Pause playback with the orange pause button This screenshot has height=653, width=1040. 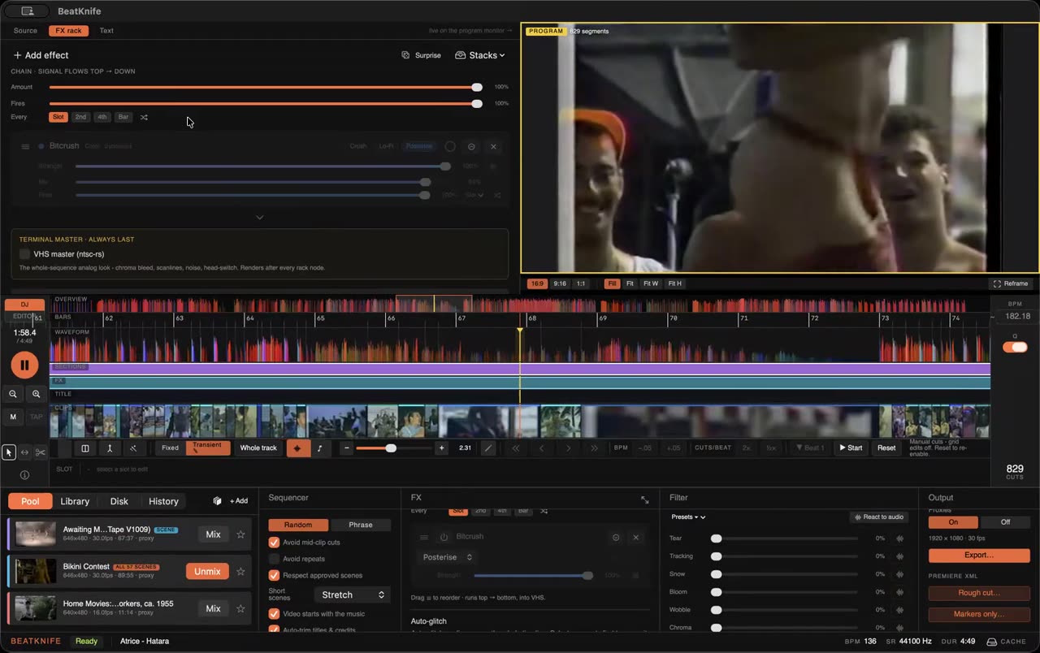point(24,365)
